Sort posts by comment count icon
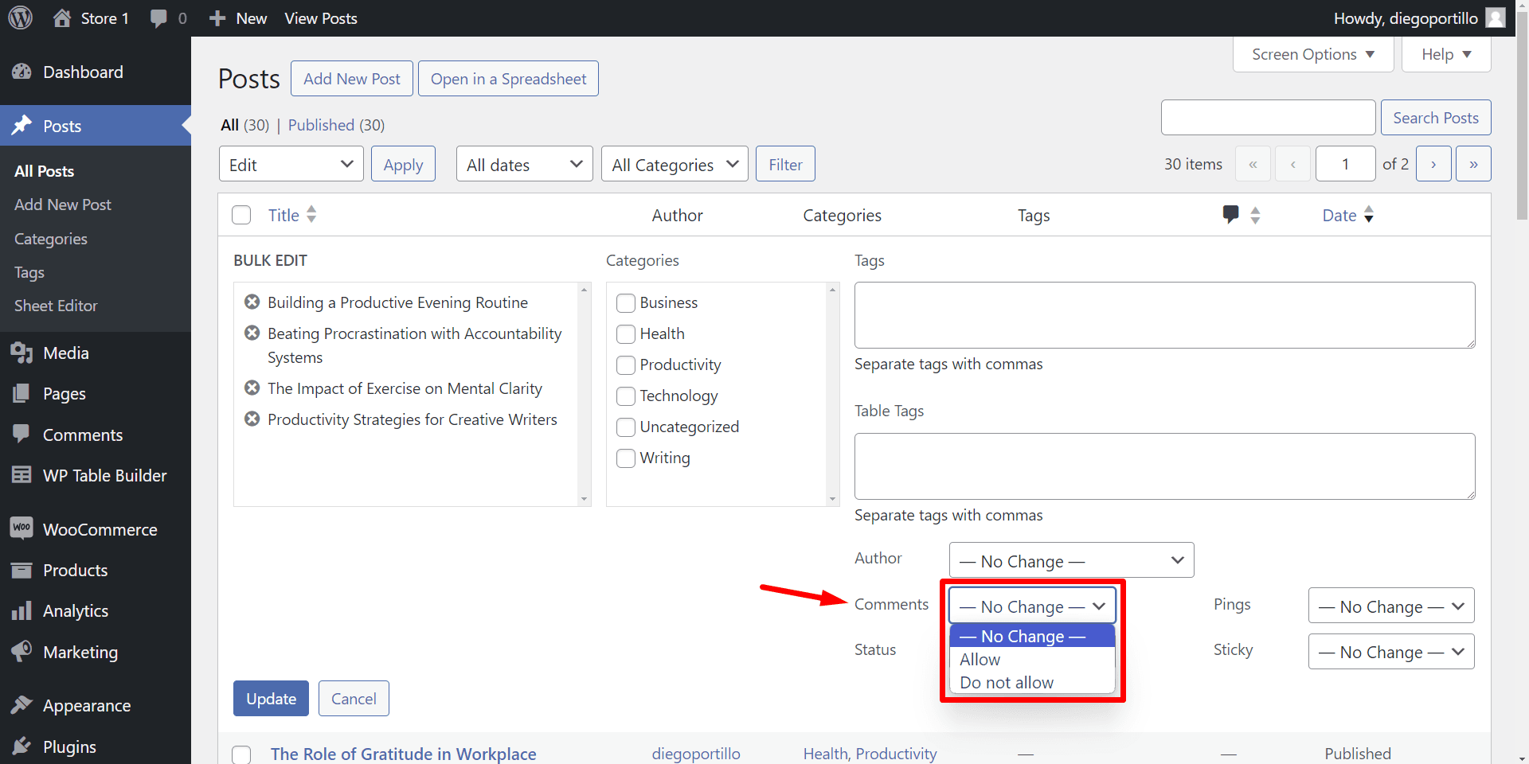 (x=1231, y=214)
